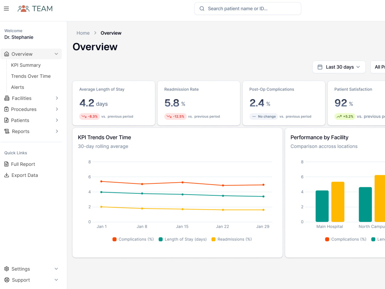Open the Procedures menu item
Image resolution: width=385 pixels, height=289 pixels.
[31, 109]
